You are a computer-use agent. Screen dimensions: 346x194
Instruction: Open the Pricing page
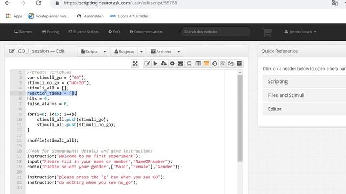pos(50,32)
